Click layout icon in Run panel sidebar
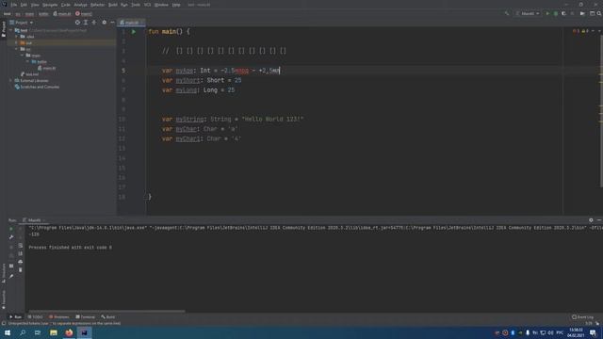 [x=11, y=266]
